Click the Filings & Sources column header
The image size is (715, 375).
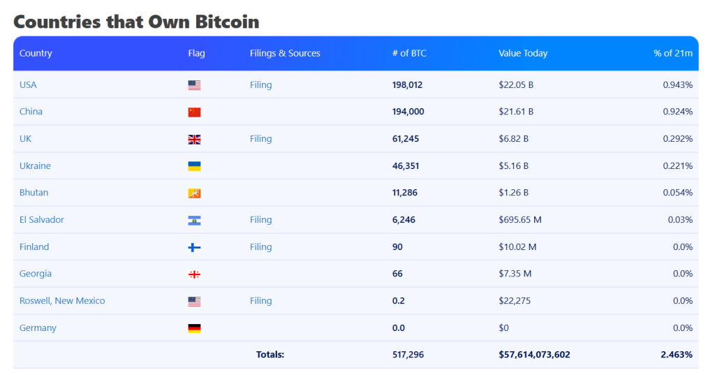pos(285,53)
